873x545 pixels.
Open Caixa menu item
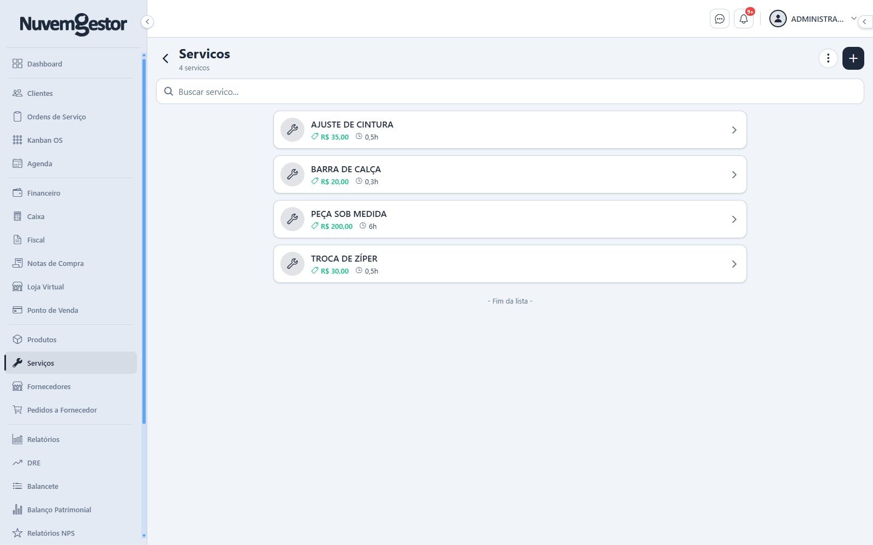[x=71, y=216]
